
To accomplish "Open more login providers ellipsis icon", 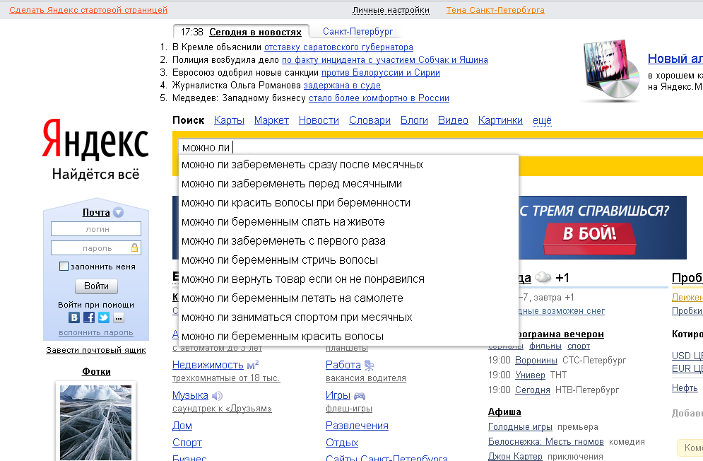I will click(119, 317).
